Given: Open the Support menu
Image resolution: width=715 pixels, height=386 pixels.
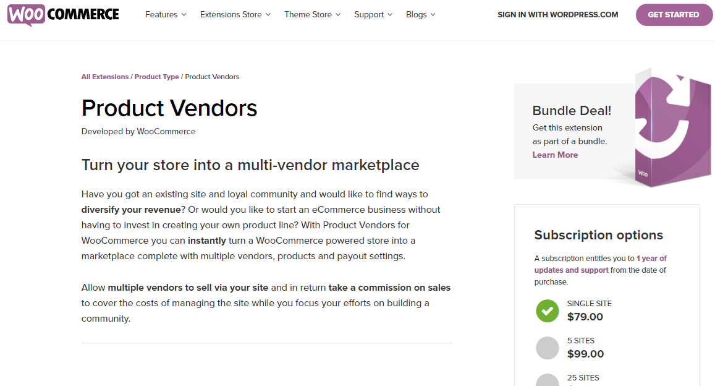Looking at the screenshot, I should (373, 15).
